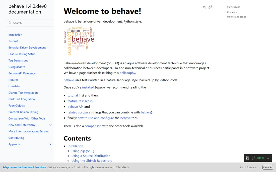Click behave link before 'tool.'
Screen dimensions: 276x172
(x=125, y=118)
